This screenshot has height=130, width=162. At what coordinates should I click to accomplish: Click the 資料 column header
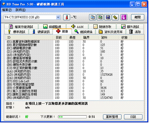[x=109, y=37]
